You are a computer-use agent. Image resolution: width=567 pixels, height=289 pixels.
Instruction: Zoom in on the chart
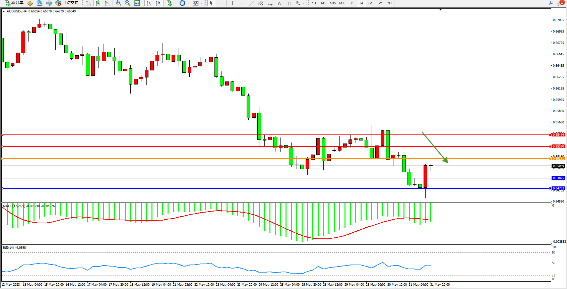118,3
